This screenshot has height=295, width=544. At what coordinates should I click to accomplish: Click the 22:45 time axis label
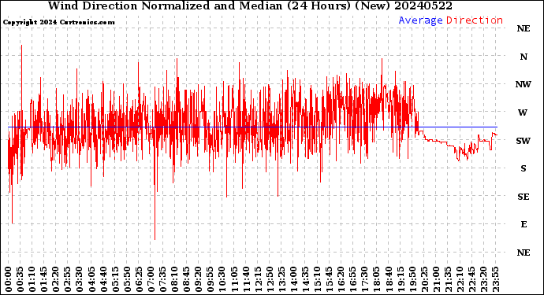point(471,279)
